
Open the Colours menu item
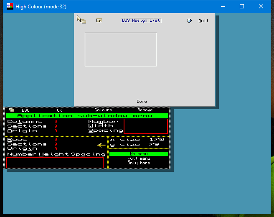(103, 110)
